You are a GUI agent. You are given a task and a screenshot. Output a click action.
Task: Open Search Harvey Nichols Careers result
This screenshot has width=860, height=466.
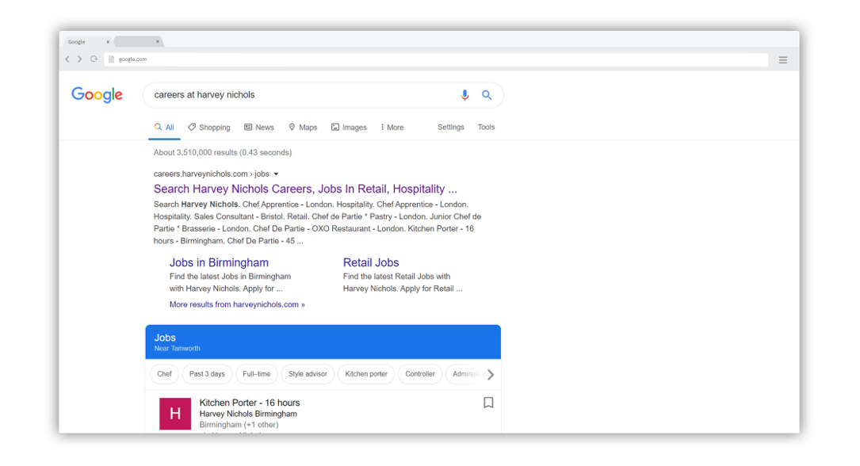point(305,189)
